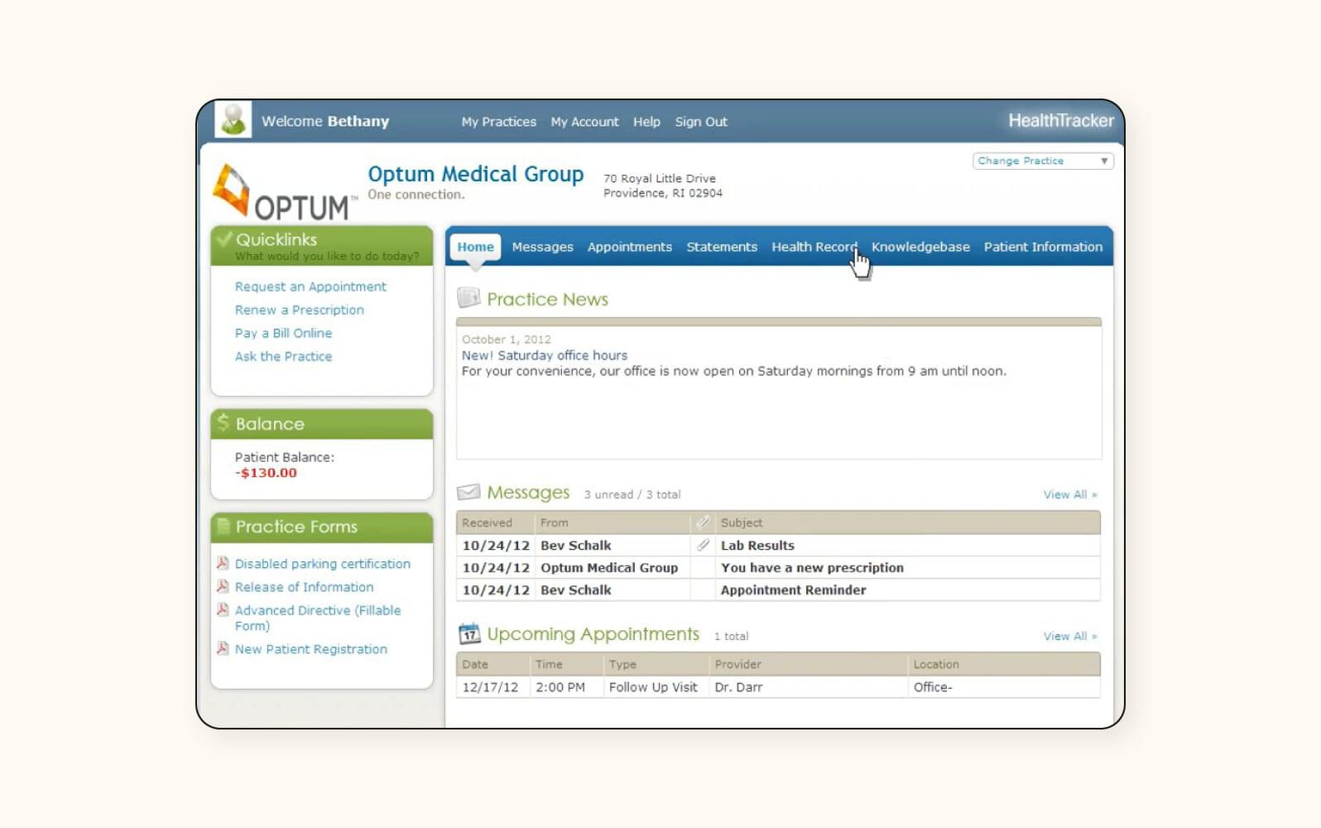Click the Practice Forms document icon
The image size is (1321, 828).
coord(223,526)
